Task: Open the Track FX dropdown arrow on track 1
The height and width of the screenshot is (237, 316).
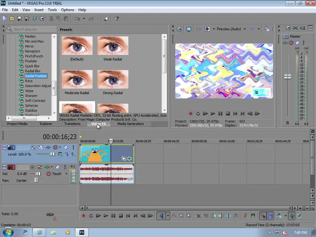Action: 60,147
